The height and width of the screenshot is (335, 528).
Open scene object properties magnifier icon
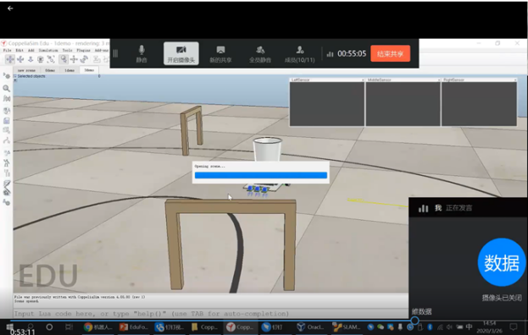tap(7, 88)
